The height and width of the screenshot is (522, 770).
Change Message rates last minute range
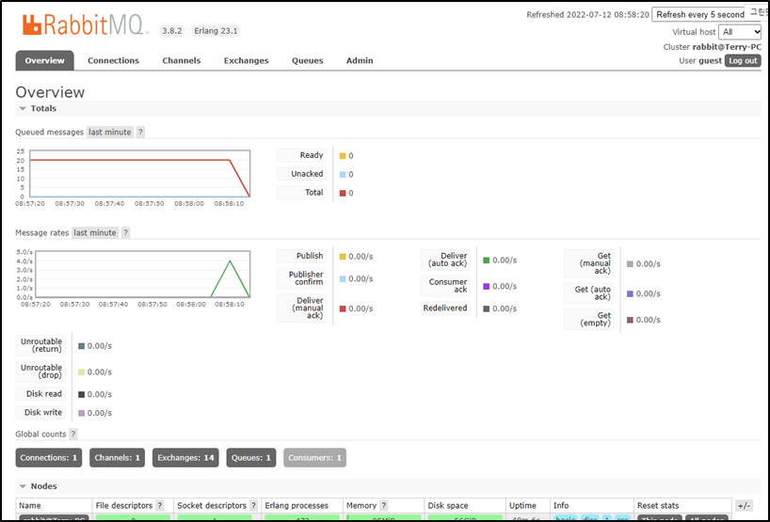point(95,232)
